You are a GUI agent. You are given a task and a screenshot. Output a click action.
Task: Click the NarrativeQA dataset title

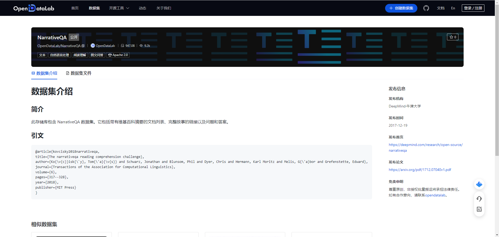pos(52,37)
